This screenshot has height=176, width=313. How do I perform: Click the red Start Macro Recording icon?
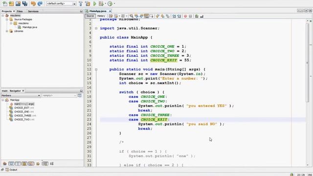click(x=185, y=16)
